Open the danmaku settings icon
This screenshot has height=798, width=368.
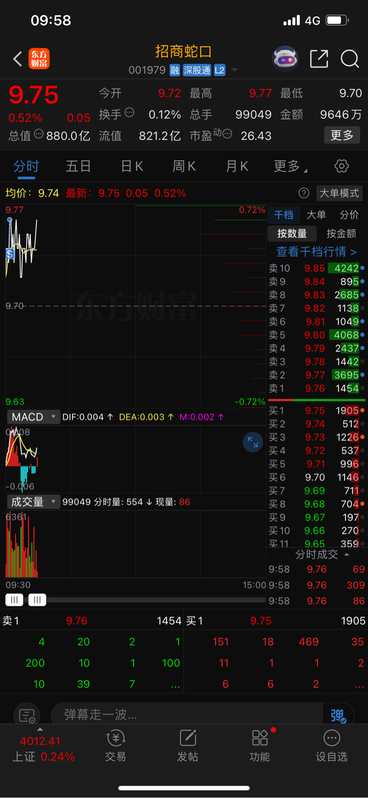point(27,716)
